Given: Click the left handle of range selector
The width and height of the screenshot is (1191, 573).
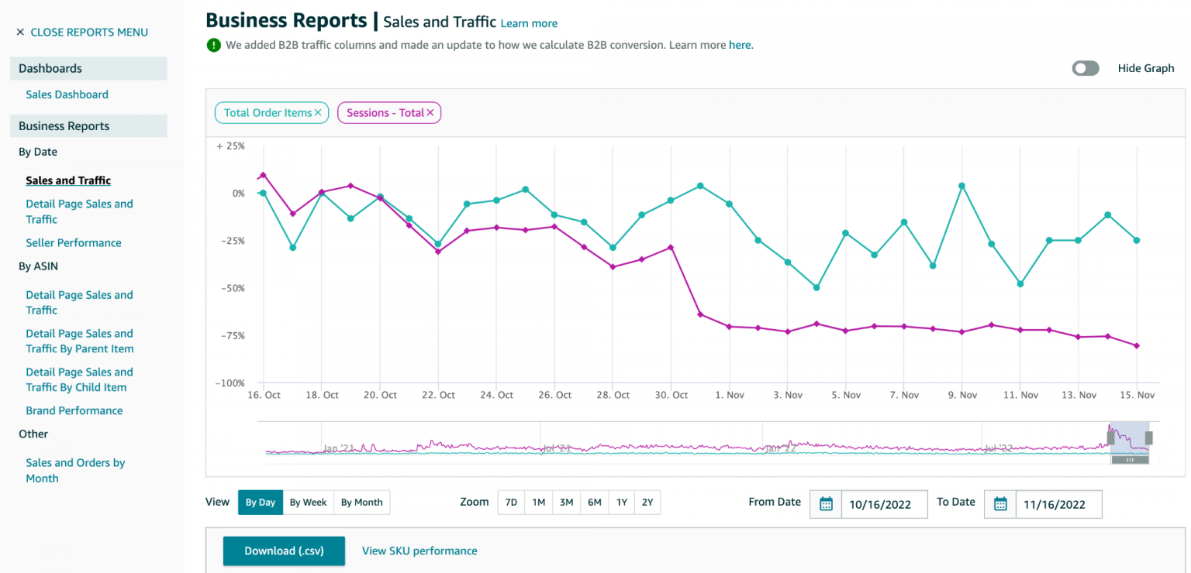Looking at the screenshot, I should tap(1110, 438).
